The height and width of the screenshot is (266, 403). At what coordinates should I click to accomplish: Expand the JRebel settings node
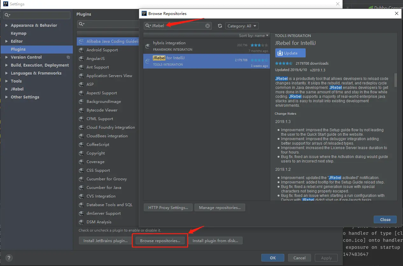point(7,89)
